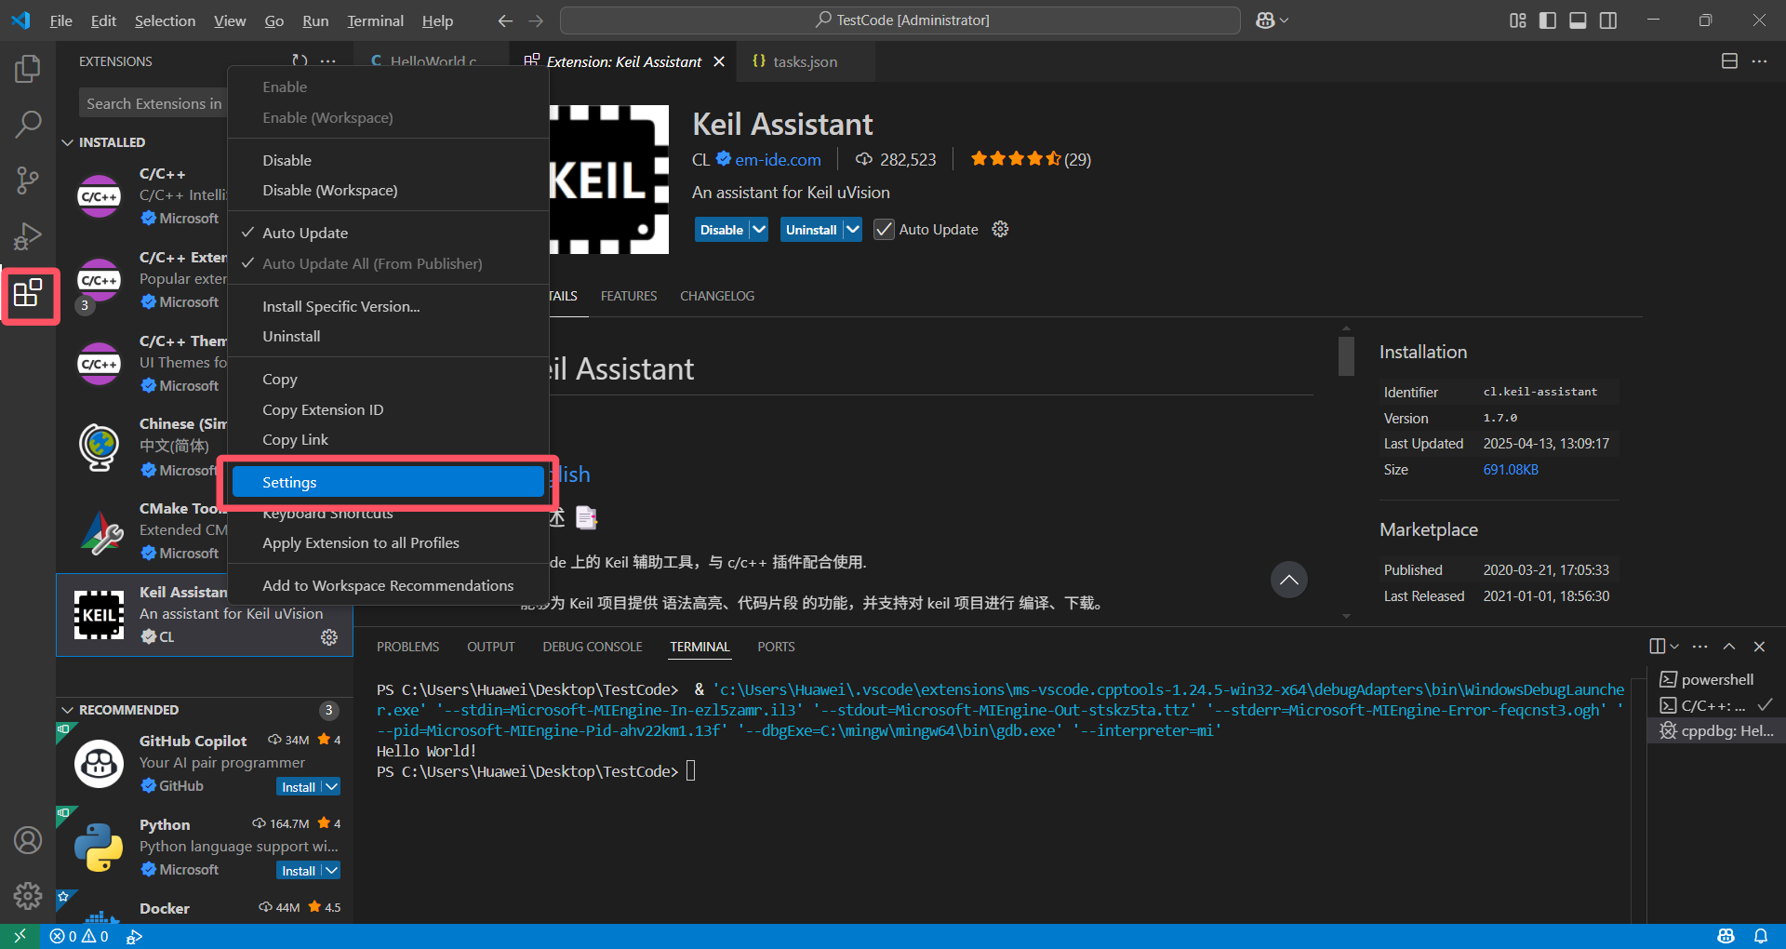1786x949 pixels.
Task: Click the split editor icon
Action: click(1729, 61)
